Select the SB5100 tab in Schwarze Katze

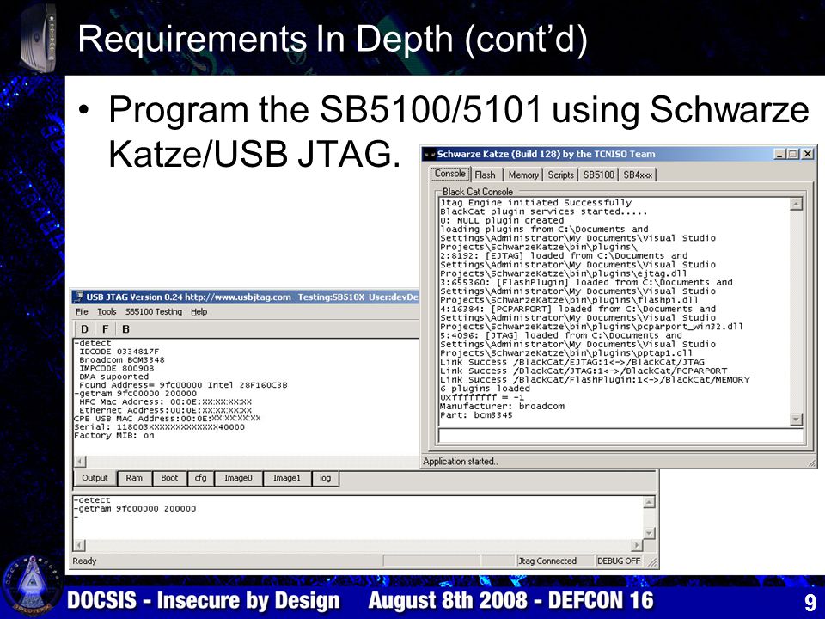[599, 175]
